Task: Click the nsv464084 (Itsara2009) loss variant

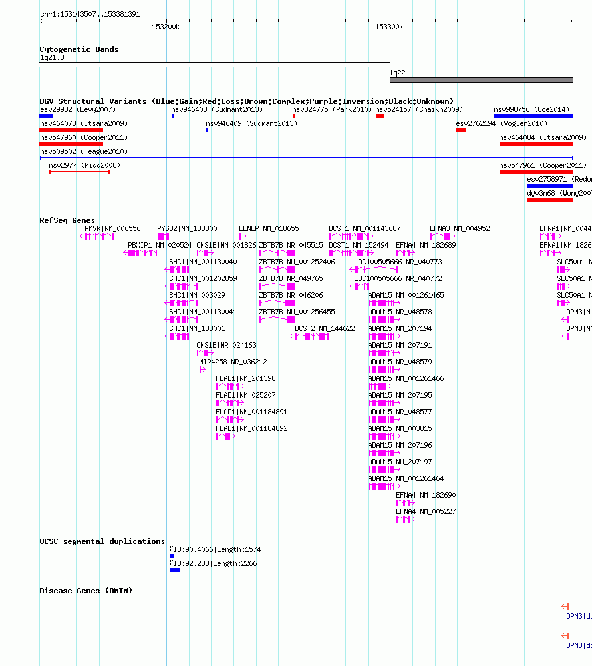Action: pos(536,144)
